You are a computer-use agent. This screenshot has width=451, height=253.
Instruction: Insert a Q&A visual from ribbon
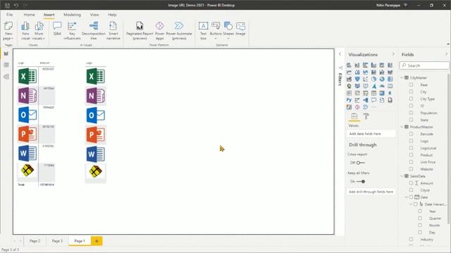pos(57,29)
